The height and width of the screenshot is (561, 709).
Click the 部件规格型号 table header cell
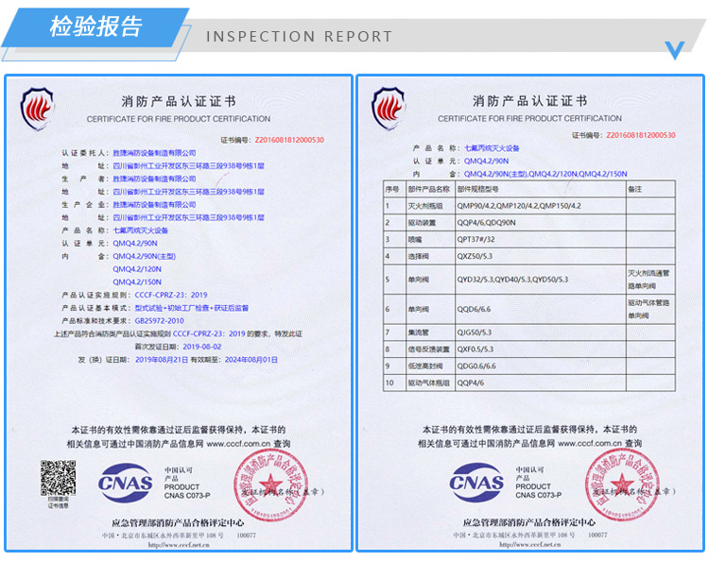[541, 189]
